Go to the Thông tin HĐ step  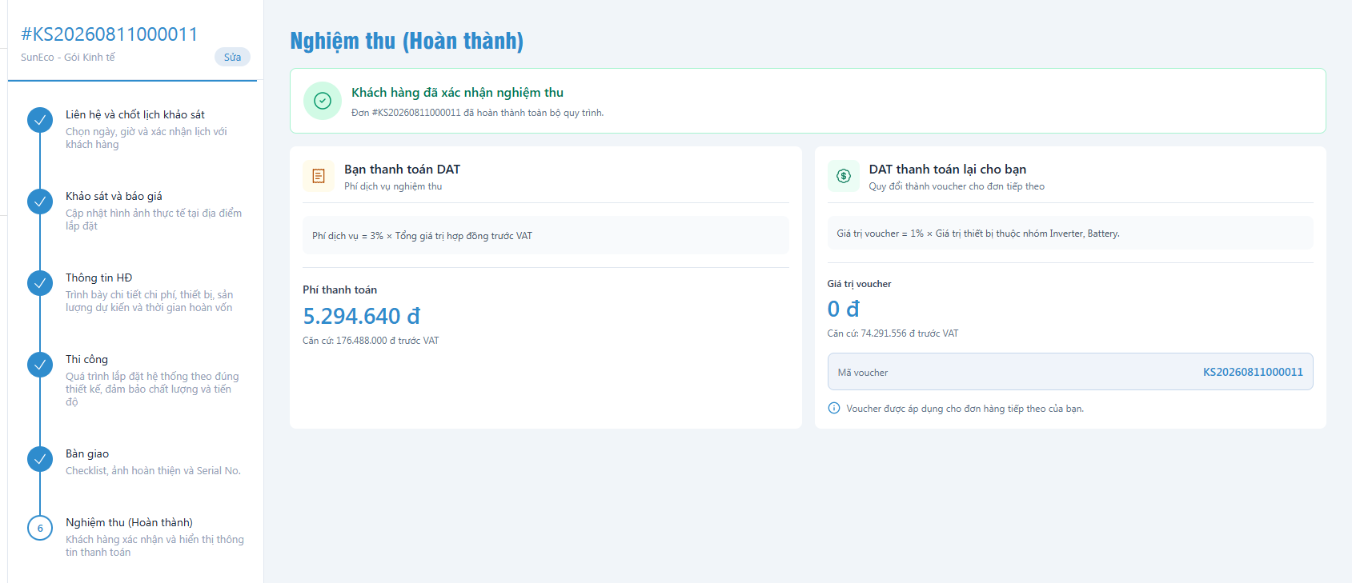[99, 278]
